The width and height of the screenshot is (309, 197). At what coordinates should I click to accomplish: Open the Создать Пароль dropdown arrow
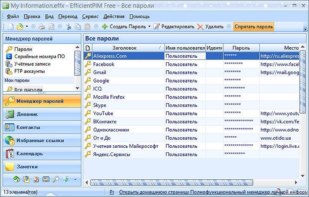click(x=149, y=27)
